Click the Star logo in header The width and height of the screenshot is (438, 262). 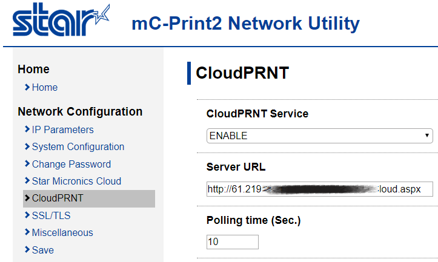(61, 19)
